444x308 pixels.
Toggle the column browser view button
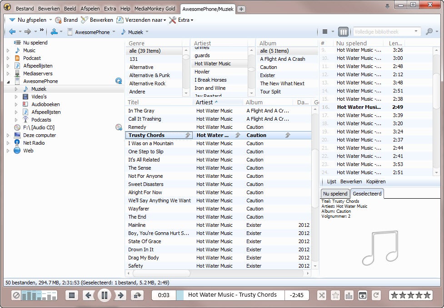[x=344, y=32]
